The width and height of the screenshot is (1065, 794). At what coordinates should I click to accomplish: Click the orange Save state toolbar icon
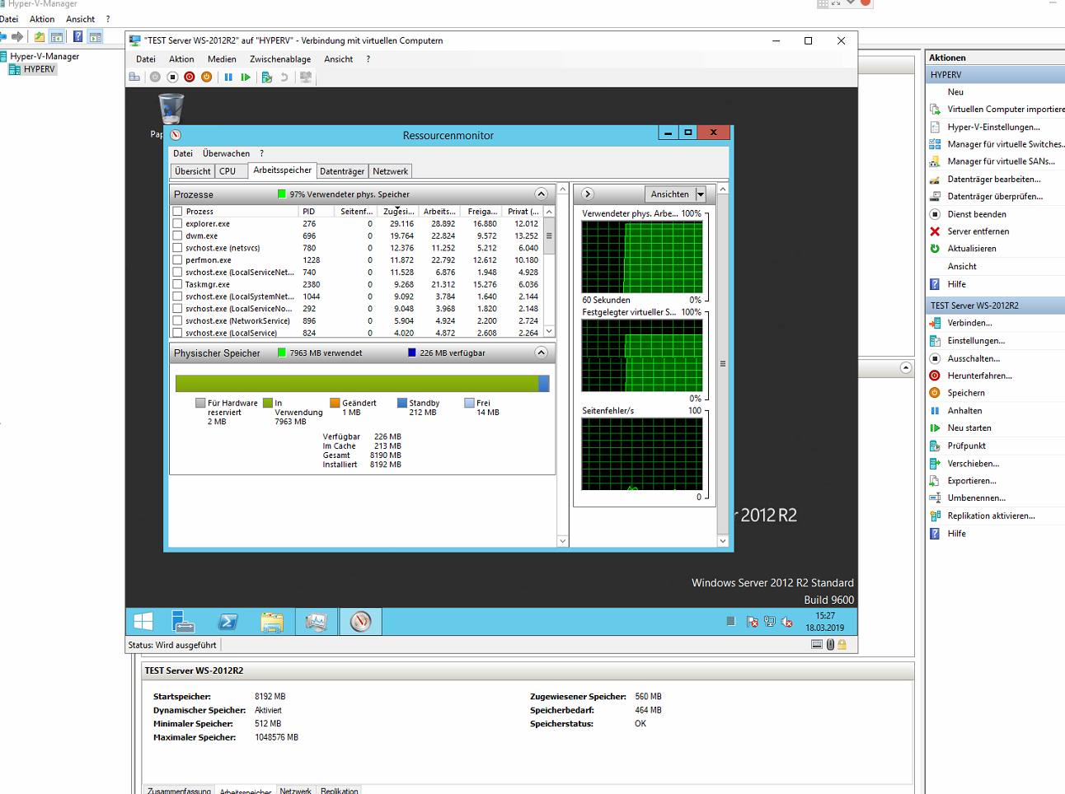tap(207, 77)
